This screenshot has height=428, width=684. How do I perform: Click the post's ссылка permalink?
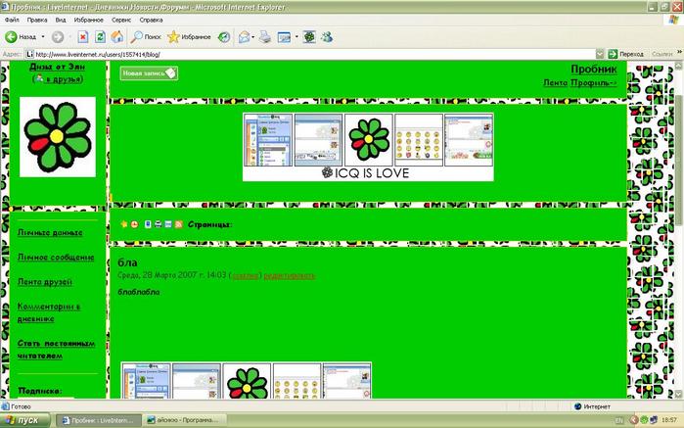[x=246, y=275]
